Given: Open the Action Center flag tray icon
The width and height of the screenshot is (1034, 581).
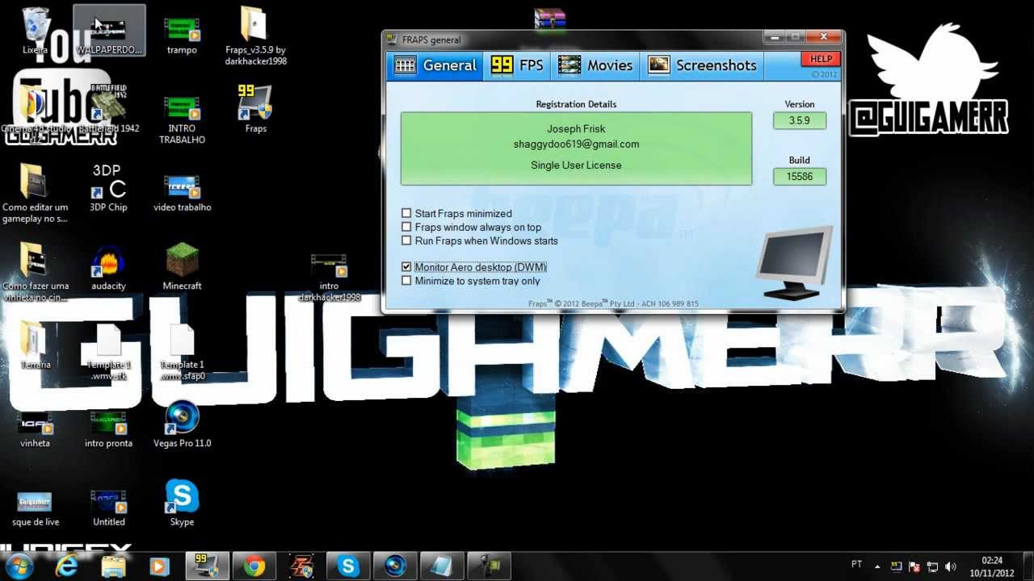Looking at the screenshot, I should [914, 566].
